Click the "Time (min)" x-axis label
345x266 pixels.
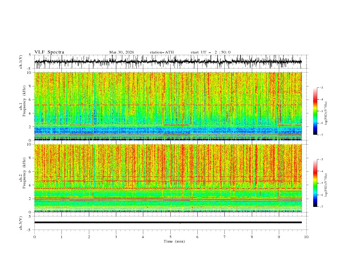point(174,241)
